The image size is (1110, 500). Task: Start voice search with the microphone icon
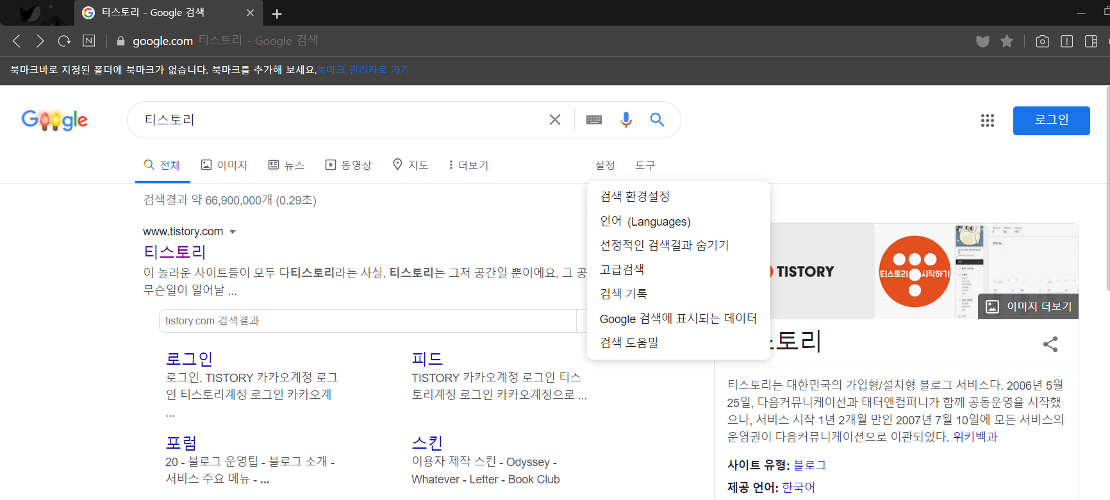click(x=626, y=120)
